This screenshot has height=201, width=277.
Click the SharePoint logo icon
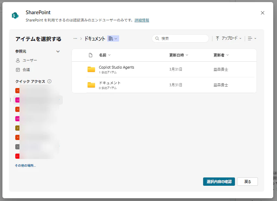[x=15, y=16]
